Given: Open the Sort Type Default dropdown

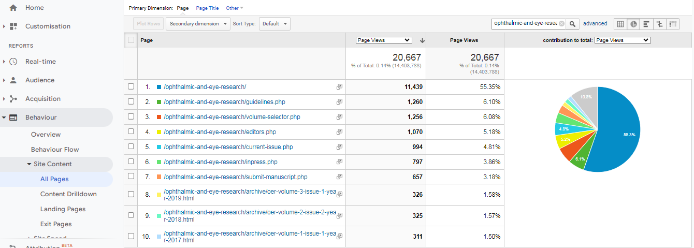Looking at the screenshot, I should (x=274, y=24).
